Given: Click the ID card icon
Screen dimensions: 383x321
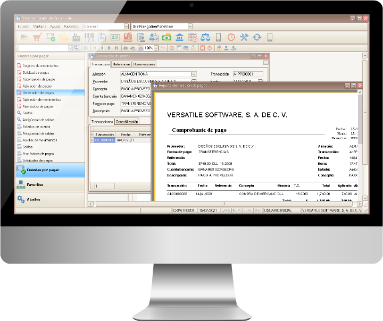Looking at the screenshot, I should coord(115,37).
